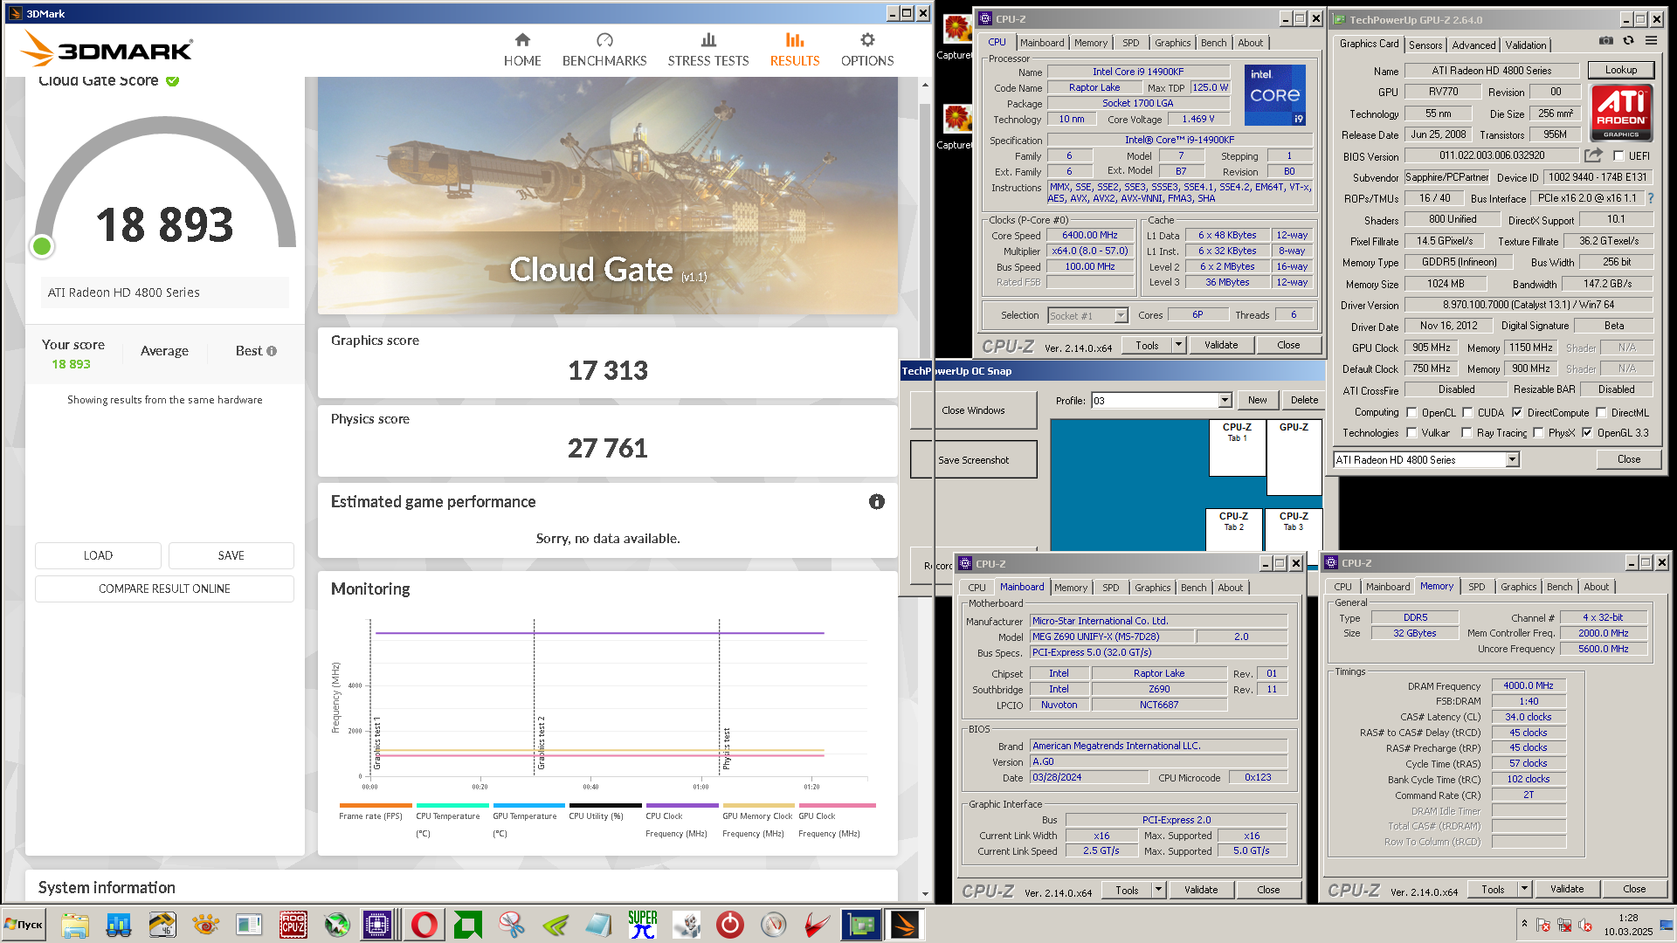Screen dimensions: 1677x943
Task: Switch to the Sensors tab in GPU-Z
Action: pyautogui.click(x=1425, y=45)
